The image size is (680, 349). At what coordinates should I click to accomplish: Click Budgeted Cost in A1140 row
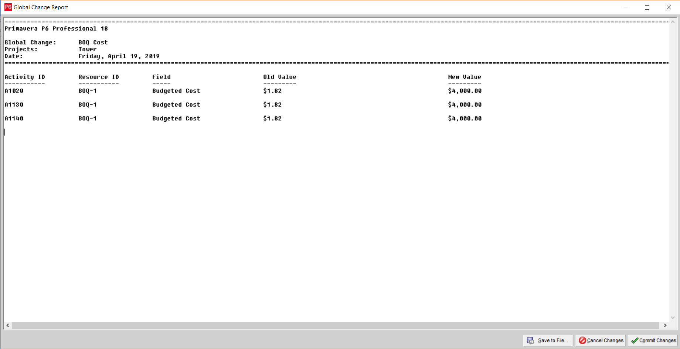tap(176, 118)
